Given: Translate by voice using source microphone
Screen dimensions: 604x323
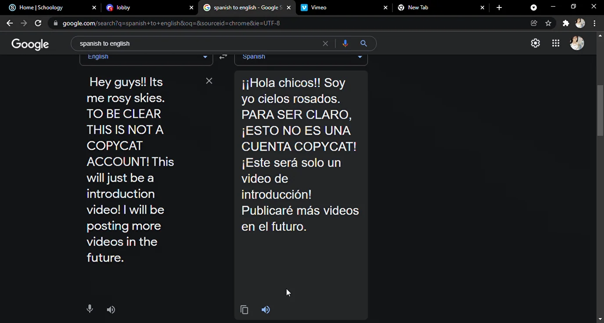Looking at the screenshot, I should tap(90, 309).
